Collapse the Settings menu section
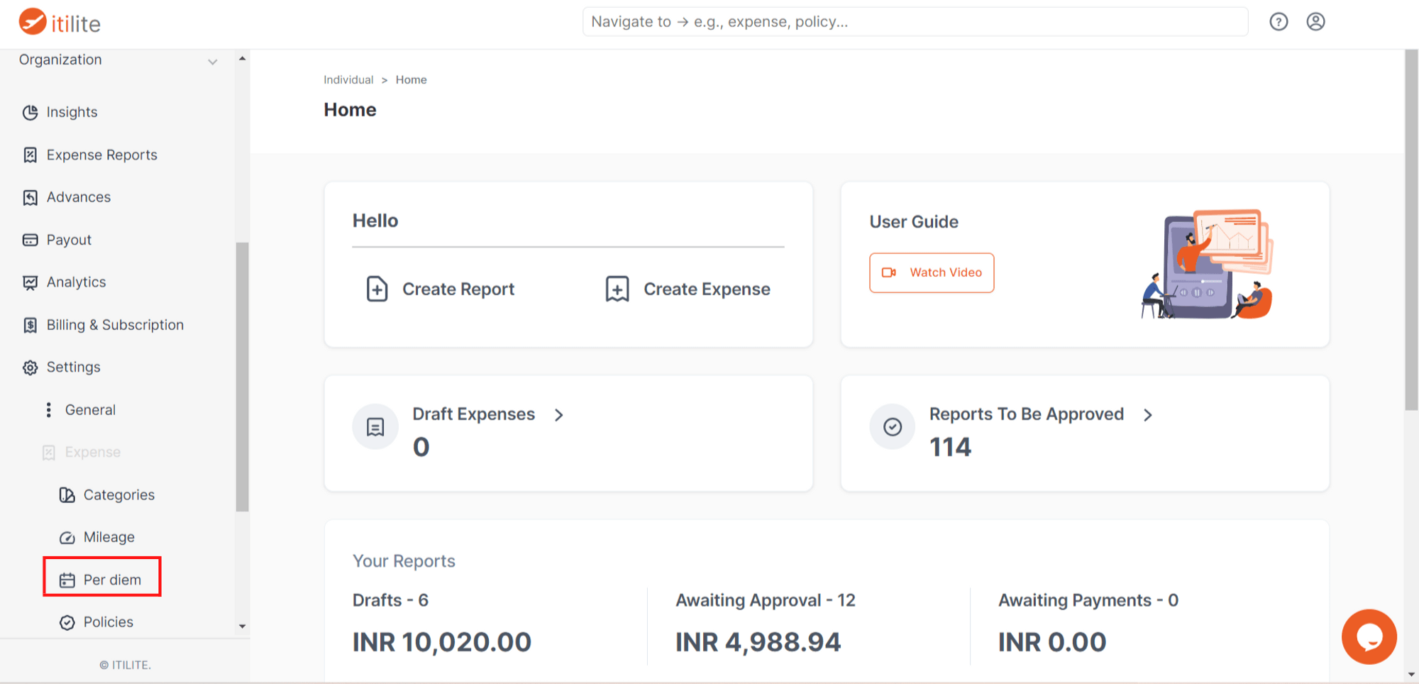 coord(73,368)
